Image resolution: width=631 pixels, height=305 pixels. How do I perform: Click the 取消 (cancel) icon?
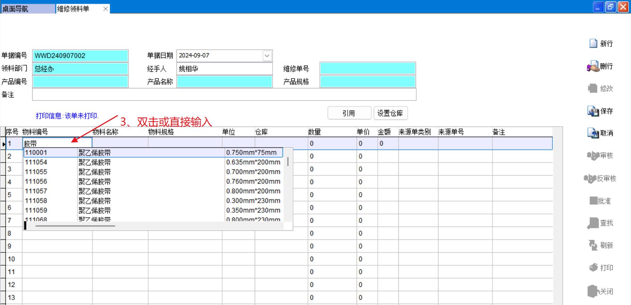(x=593, y=133)
